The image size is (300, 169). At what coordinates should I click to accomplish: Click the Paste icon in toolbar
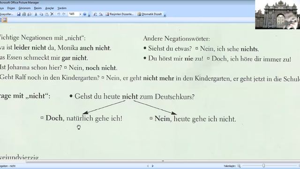[46, 14]
